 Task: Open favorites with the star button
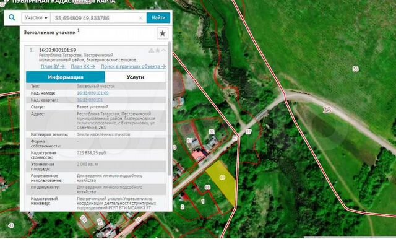[x=162, y=33]
